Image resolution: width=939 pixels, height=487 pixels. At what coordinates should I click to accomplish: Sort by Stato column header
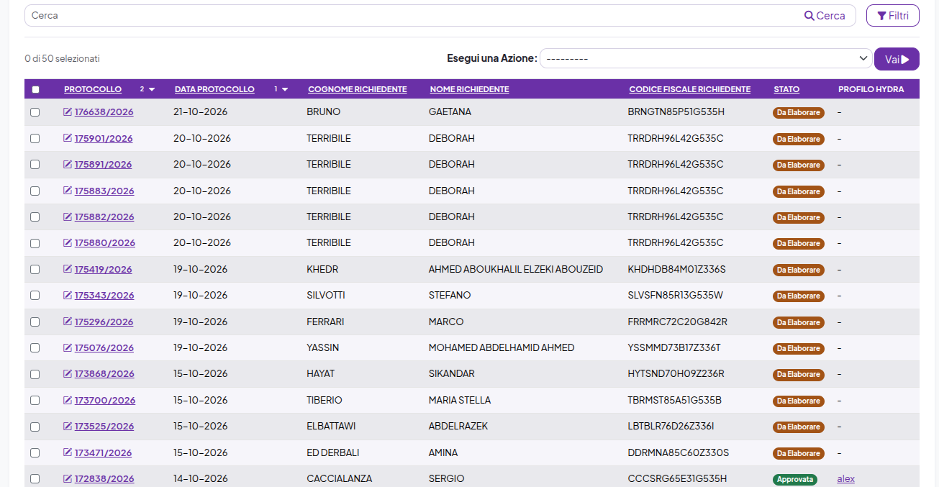coord(786,89)
